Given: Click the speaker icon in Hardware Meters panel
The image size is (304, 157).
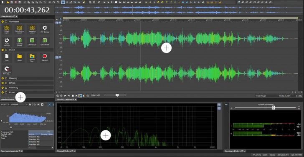Looking at the screenshot, I should [x=226, y=105].
